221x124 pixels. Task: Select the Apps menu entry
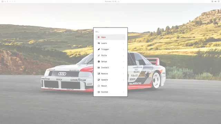coord(110,37)
